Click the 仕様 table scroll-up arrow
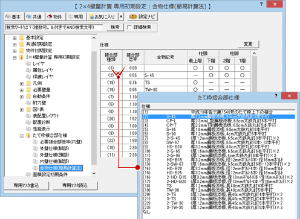 point(254,53)
